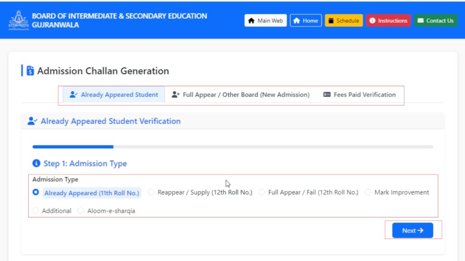Select Already Appeared (11th Roll No.) radio option

click(x=36, y=193)
